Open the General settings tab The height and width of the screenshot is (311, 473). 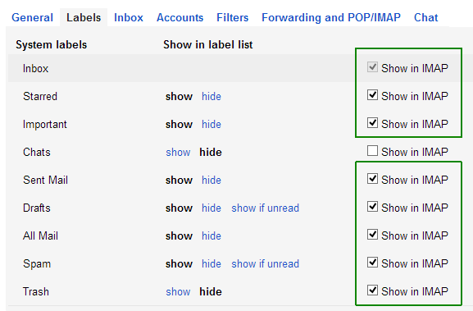click(32, 17)
